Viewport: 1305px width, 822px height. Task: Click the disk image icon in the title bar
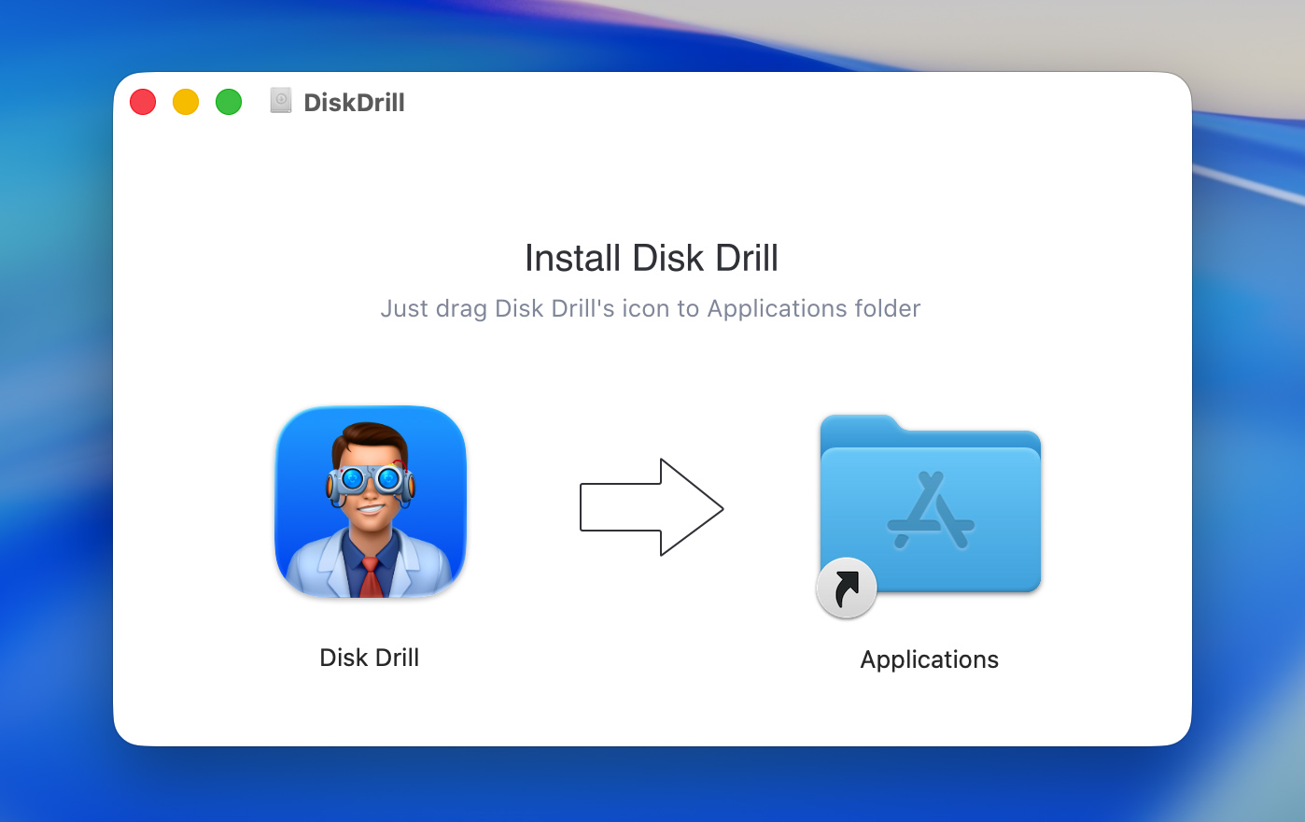(281, 101)
